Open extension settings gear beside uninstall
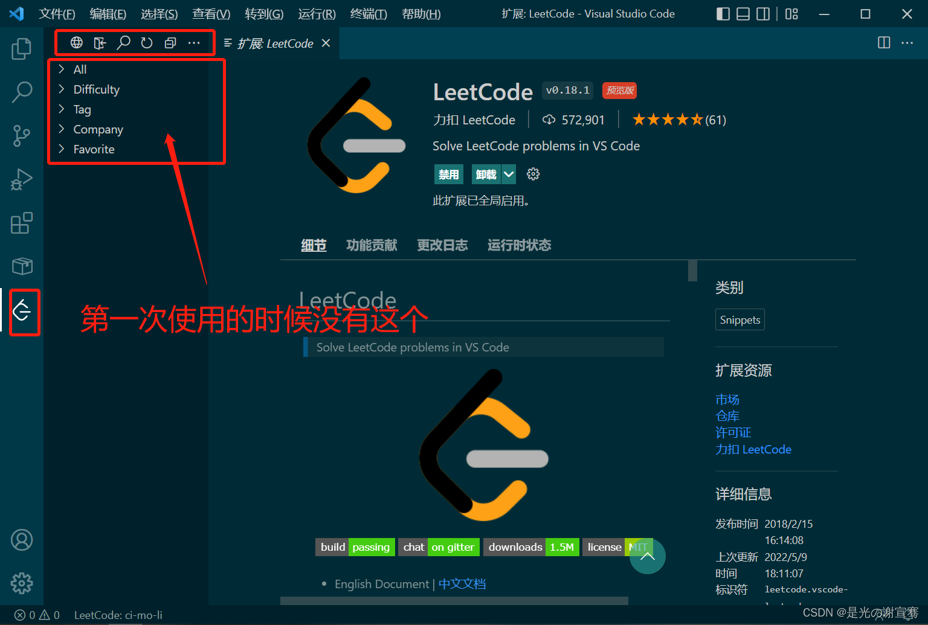 tap(533, 174)
